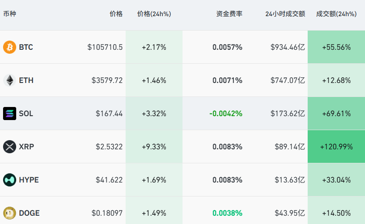Click the Solana logo icon

click(10, 114)
